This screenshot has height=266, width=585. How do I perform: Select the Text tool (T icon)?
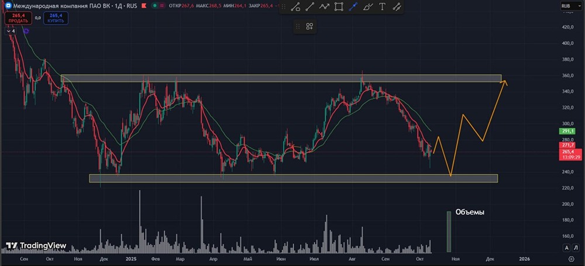[x=383, y=7]
